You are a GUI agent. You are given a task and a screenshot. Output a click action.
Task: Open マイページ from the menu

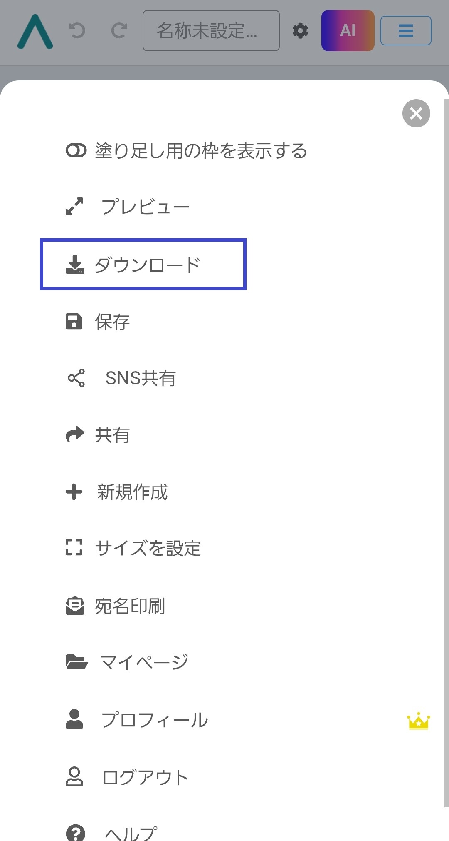[144, 662]
